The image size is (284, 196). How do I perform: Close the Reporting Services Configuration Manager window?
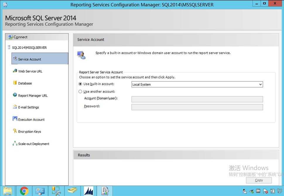tap(275, 4)
